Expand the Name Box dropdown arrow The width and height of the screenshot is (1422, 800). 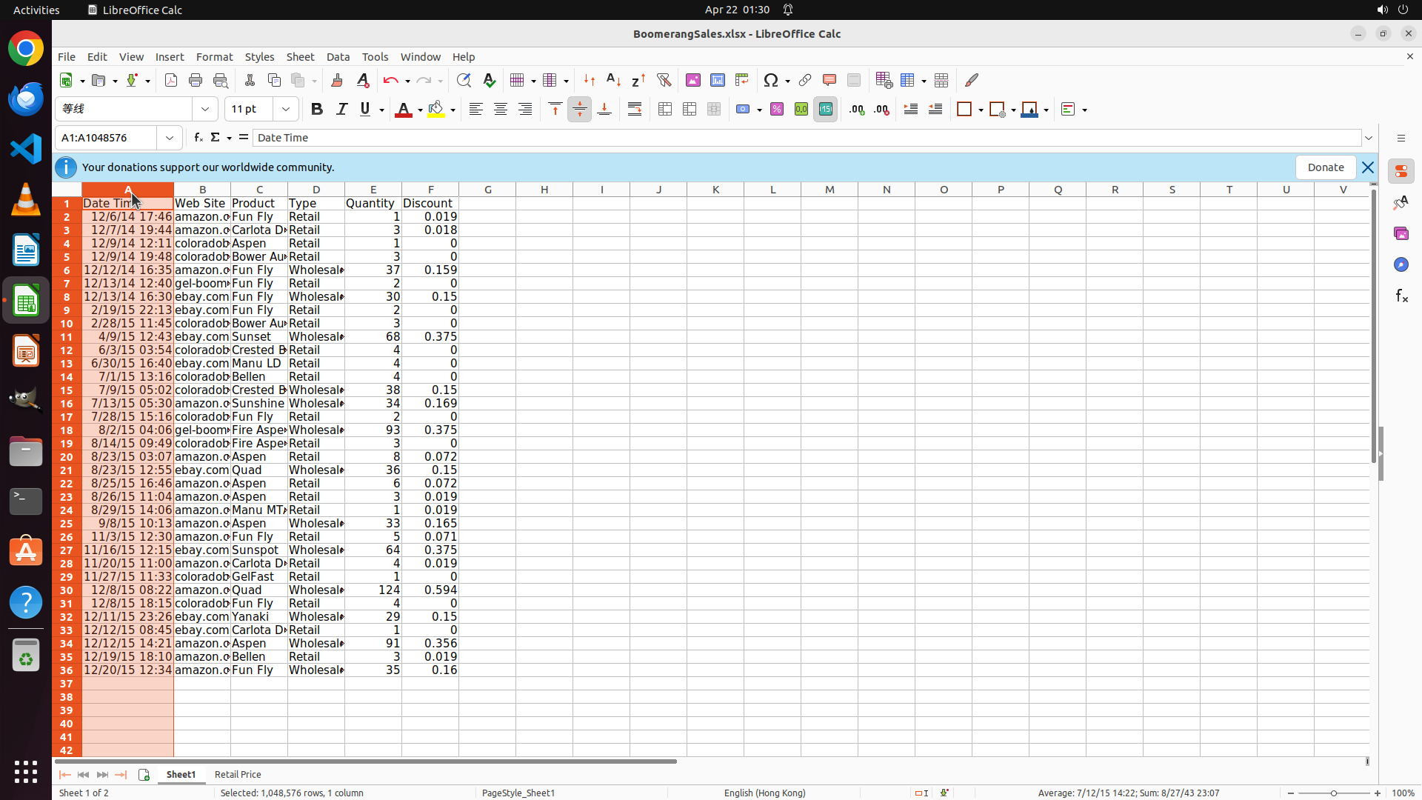tap(170, 138)
